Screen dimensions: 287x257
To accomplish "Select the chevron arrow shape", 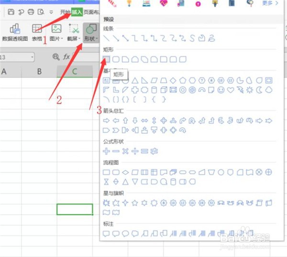I will [x=116, y=130].
